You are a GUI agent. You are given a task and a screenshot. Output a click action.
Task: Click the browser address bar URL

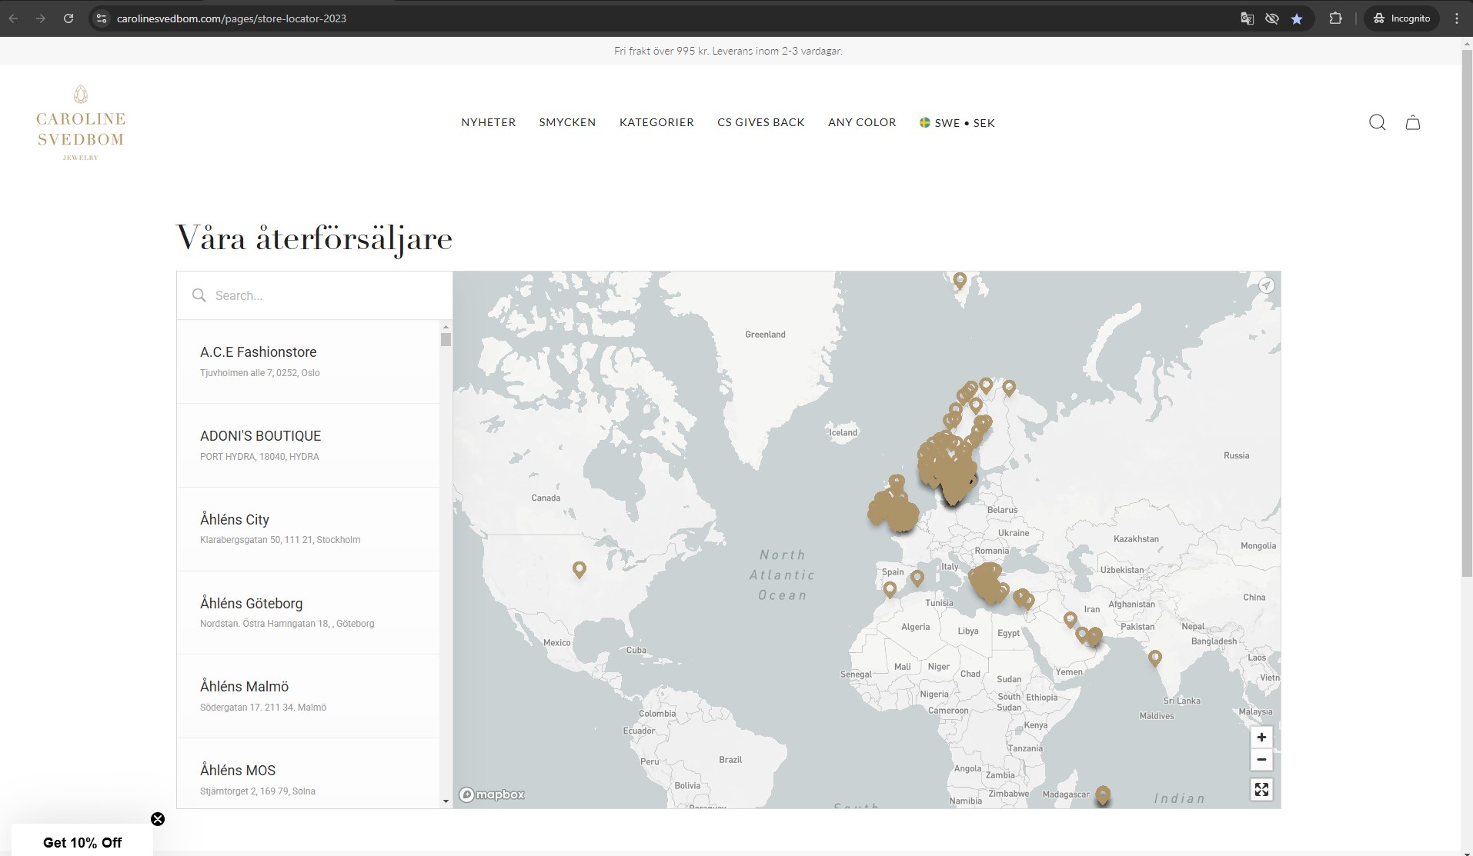tap(232, 18)
